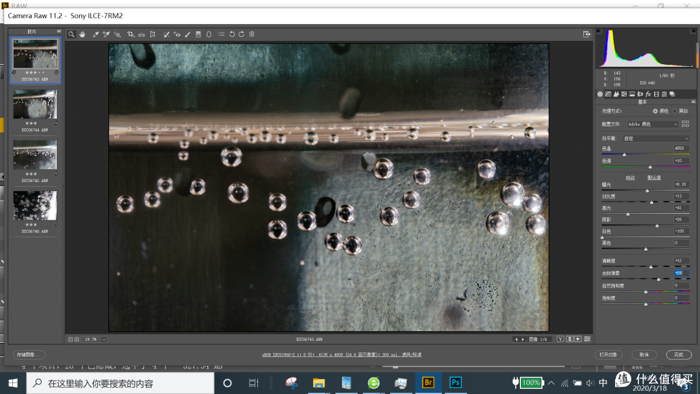This screenshot has width=700, height=394.
Task: Select the Radial Filter tool
Action: point(209,34)
